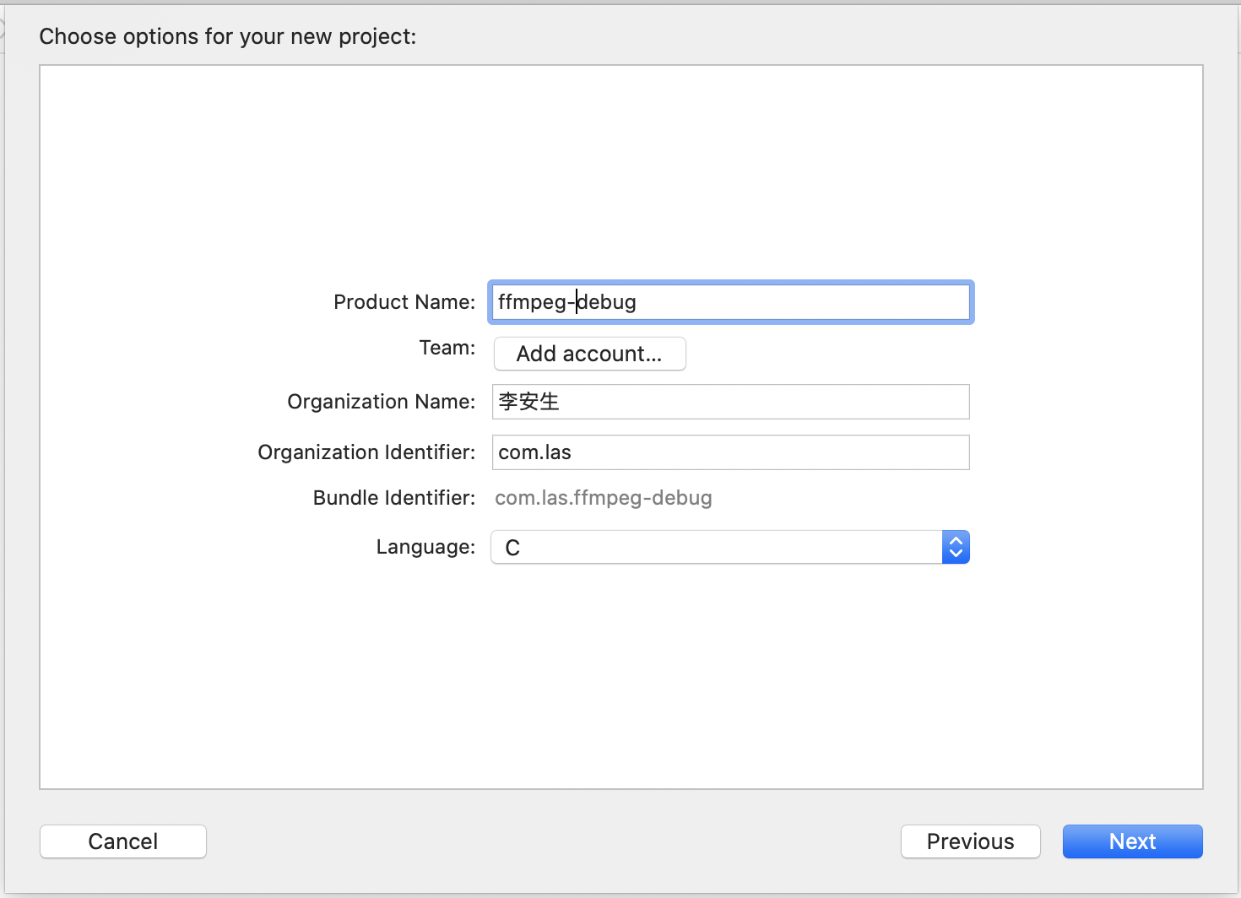Click the 'Organization Identifier:' label
1241x898 pixels.
click(366, 452)
